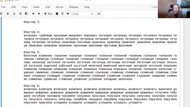Image resolution: width=190 pixels, height=107 pixels.
Task: Move selected cell up arrow
Action: click(33, 14)
